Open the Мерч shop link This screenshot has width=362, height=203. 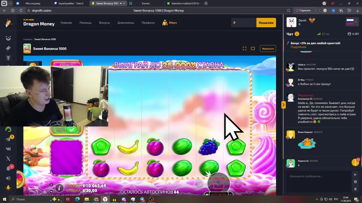click(169, 23)
